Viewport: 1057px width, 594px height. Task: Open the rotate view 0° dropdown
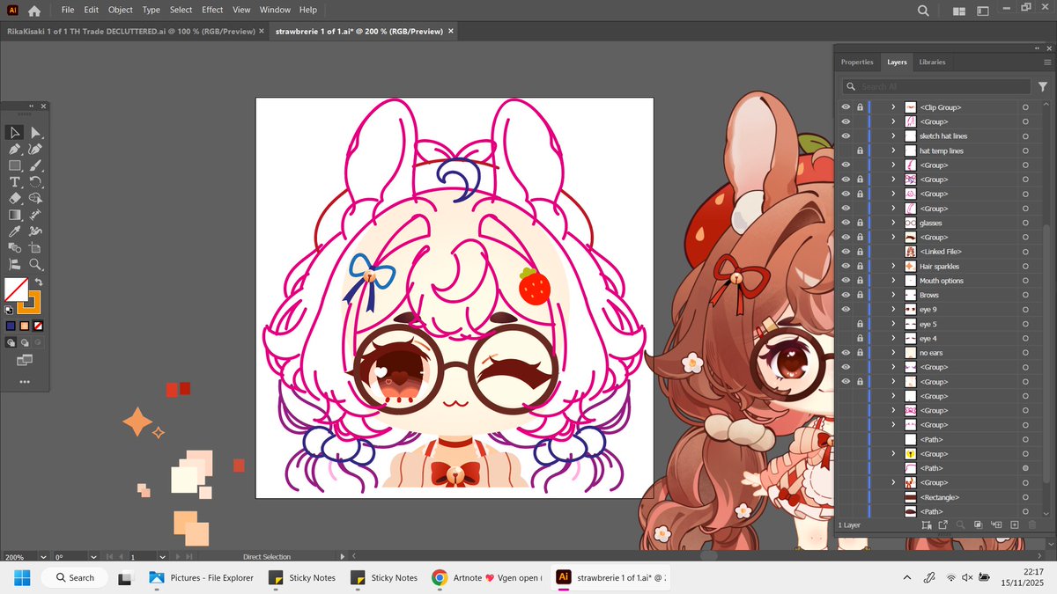(x=93, y=557)
